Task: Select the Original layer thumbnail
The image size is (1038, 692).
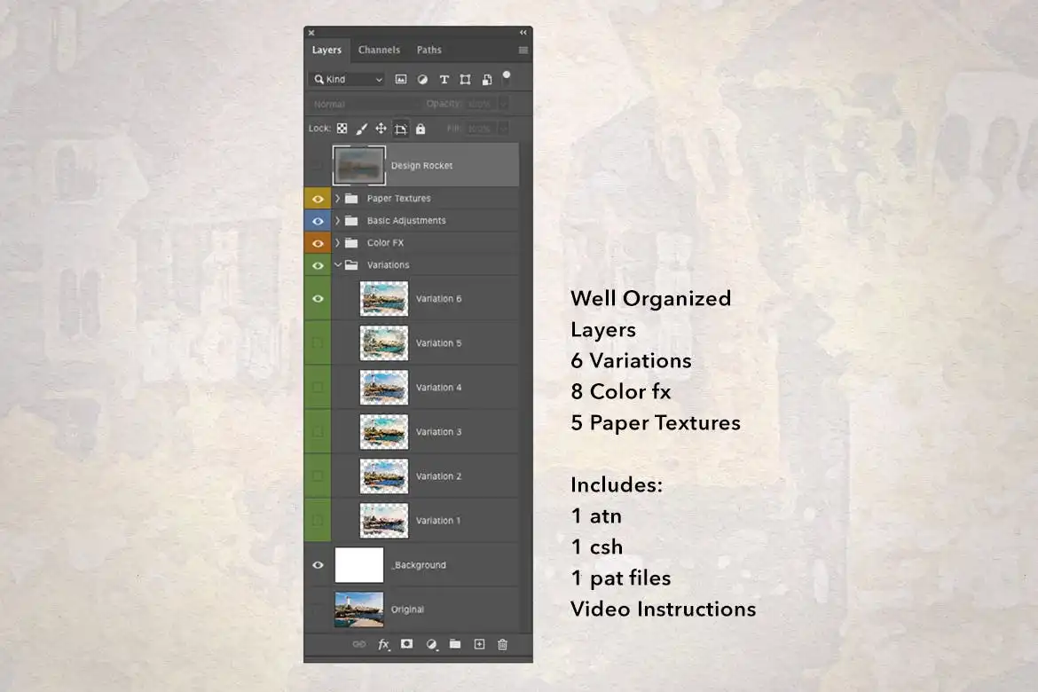Action: click(x=359, y=609)
